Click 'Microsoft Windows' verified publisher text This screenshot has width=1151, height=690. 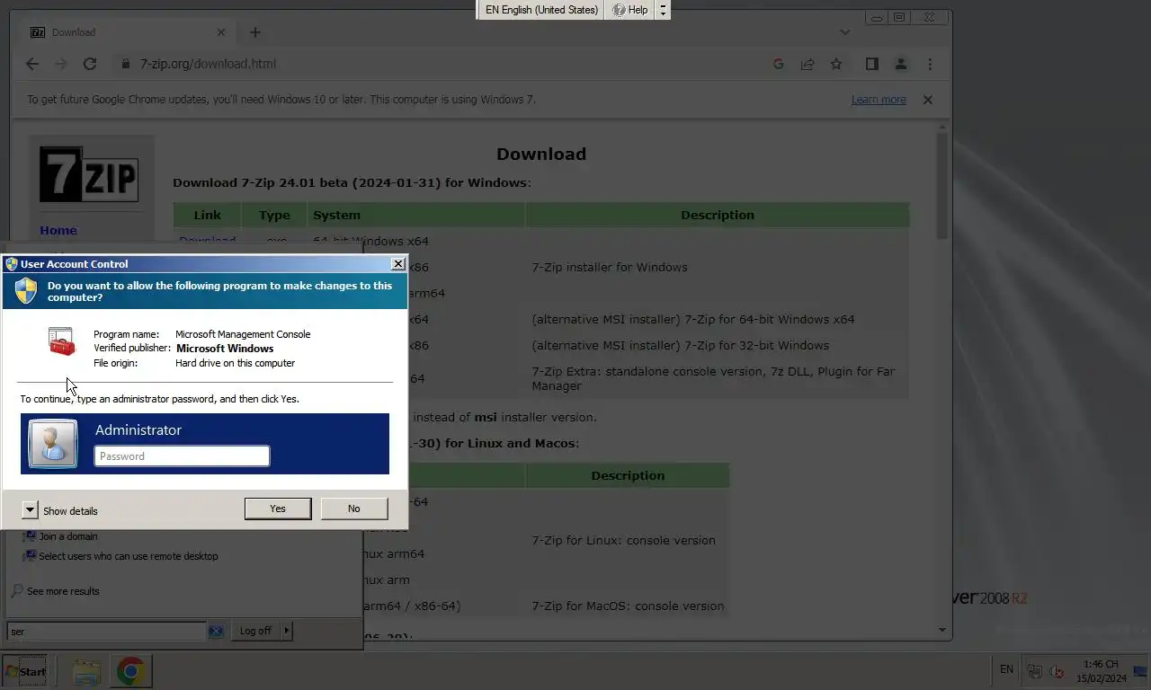pyautogui.click(x=225, y=349)
